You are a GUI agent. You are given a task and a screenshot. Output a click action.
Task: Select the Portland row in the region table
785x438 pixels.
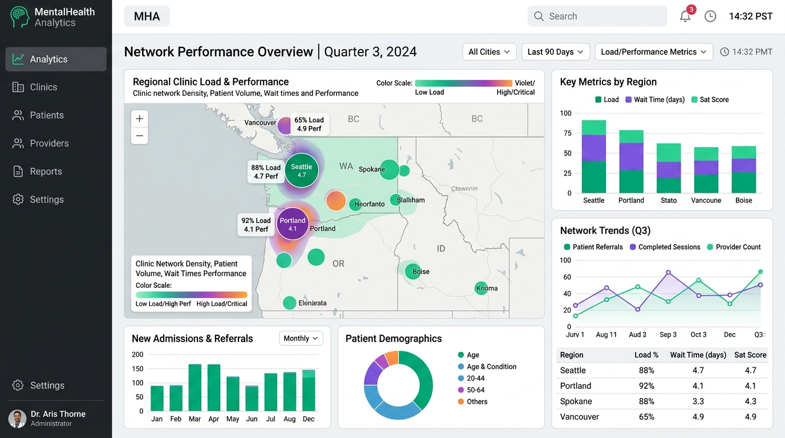[662, 386]
